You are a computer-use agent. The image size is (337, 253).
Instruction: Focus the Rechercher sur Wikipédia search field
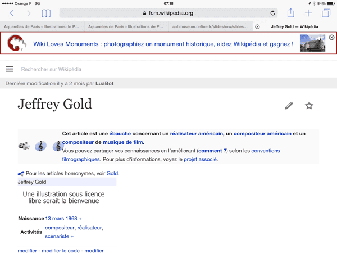[x=51, y=69]
